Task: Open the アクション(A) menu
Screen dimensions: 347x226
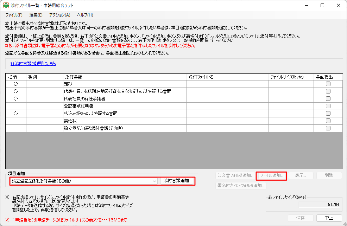Action: click(x=59, y=15)
